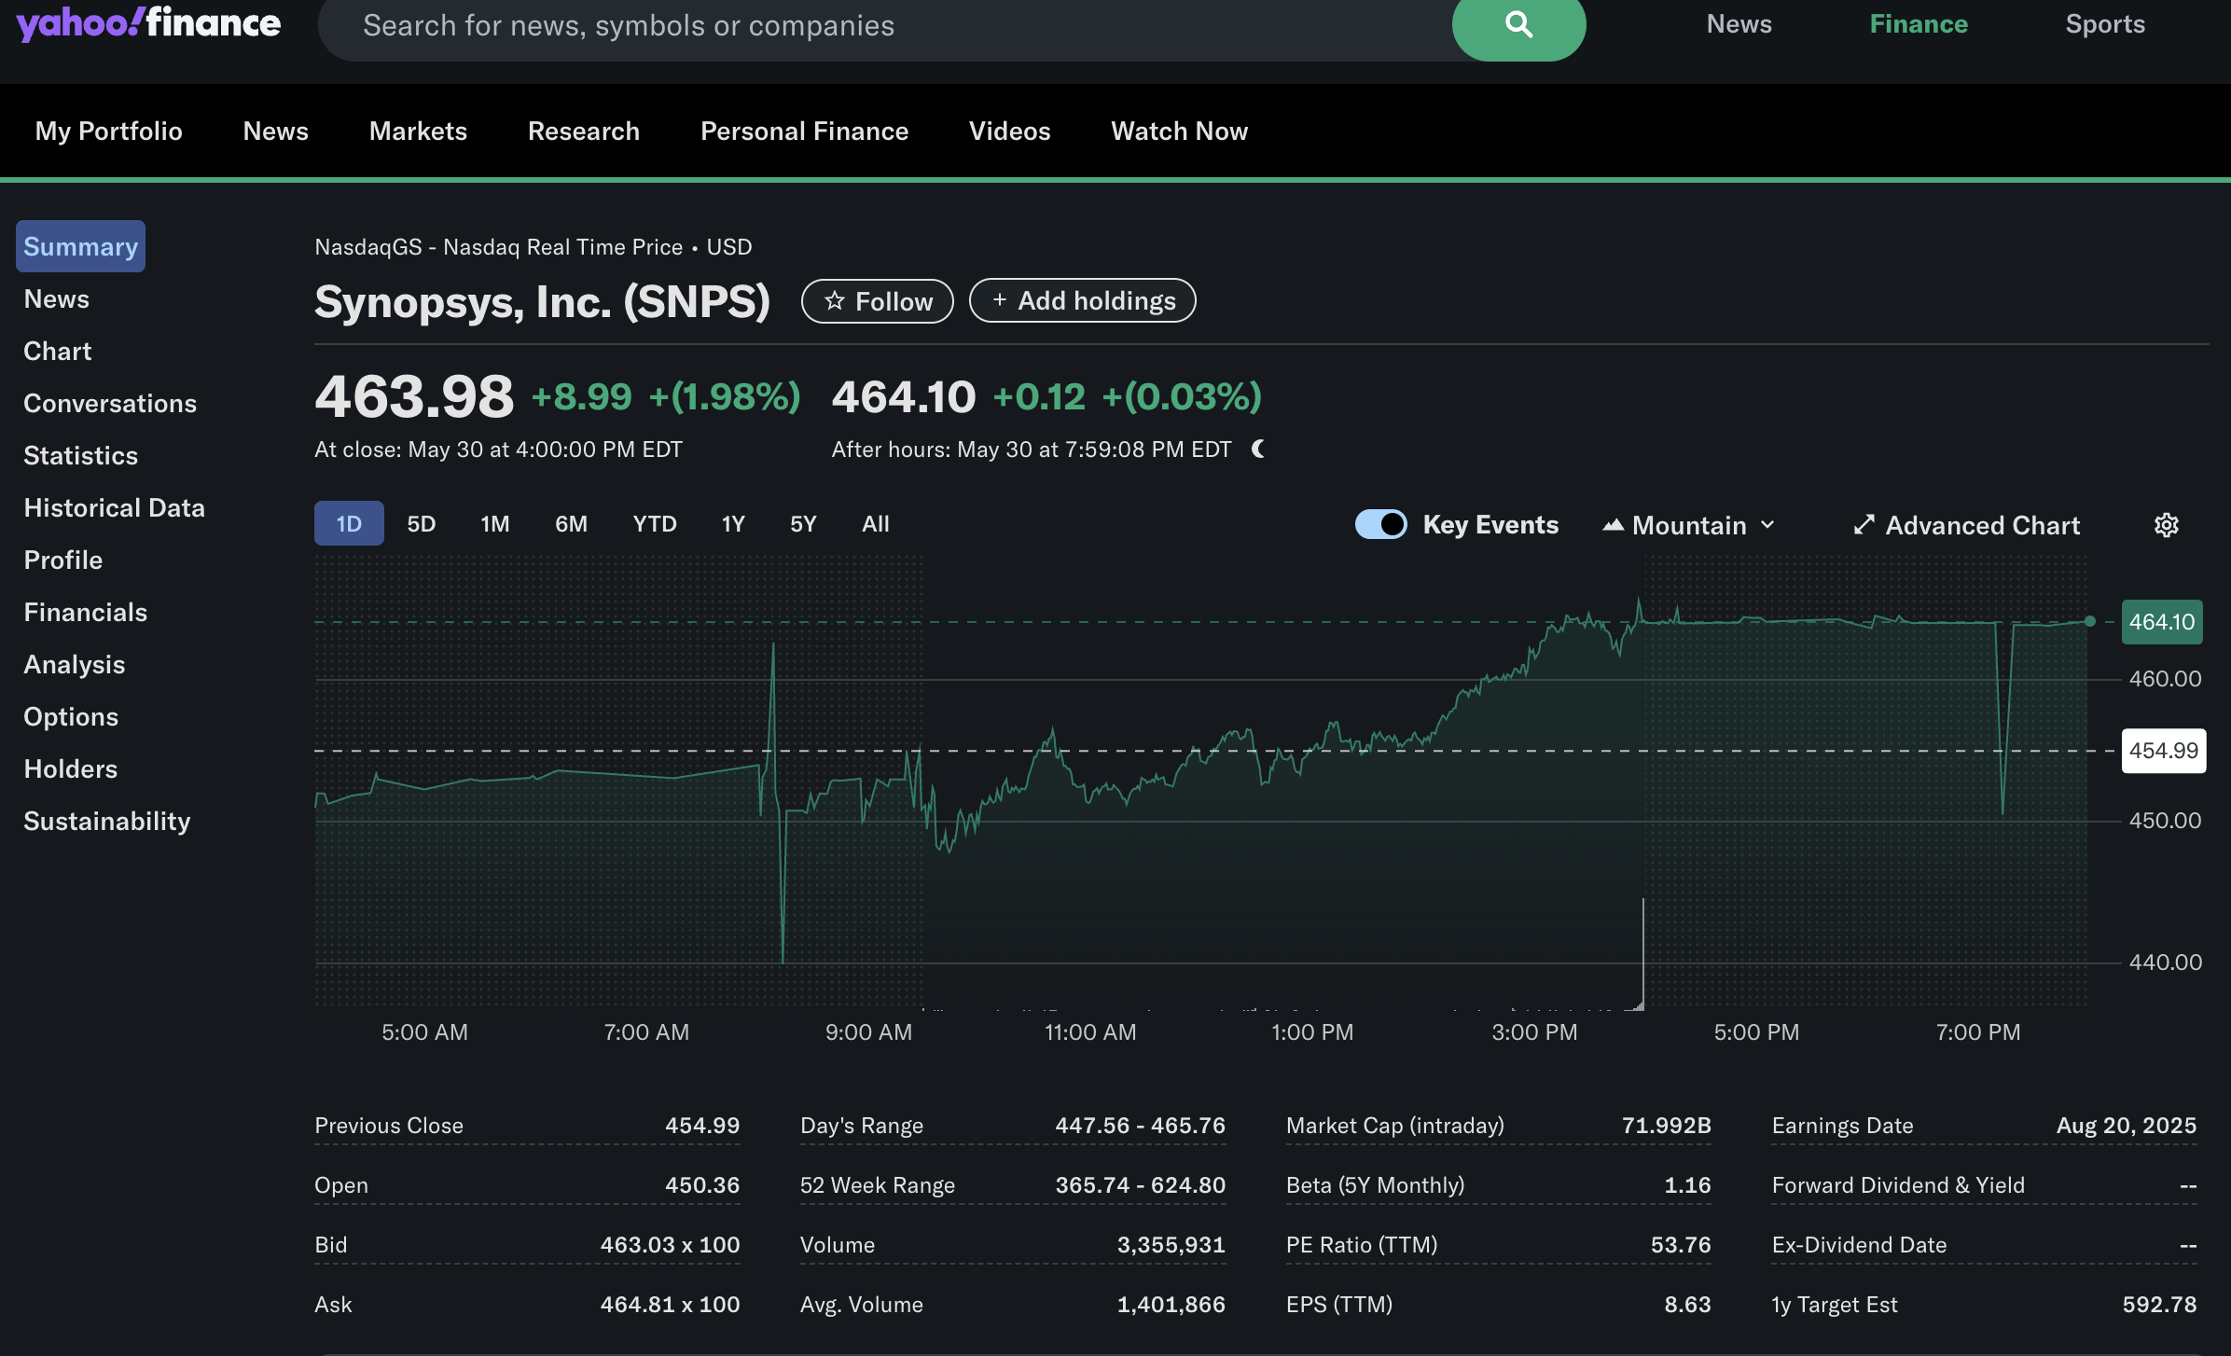The width and height of the screenshot is (2231, 1356).
Task: Click the 464.10 price marker on chart
Action: click(2161, 622)
